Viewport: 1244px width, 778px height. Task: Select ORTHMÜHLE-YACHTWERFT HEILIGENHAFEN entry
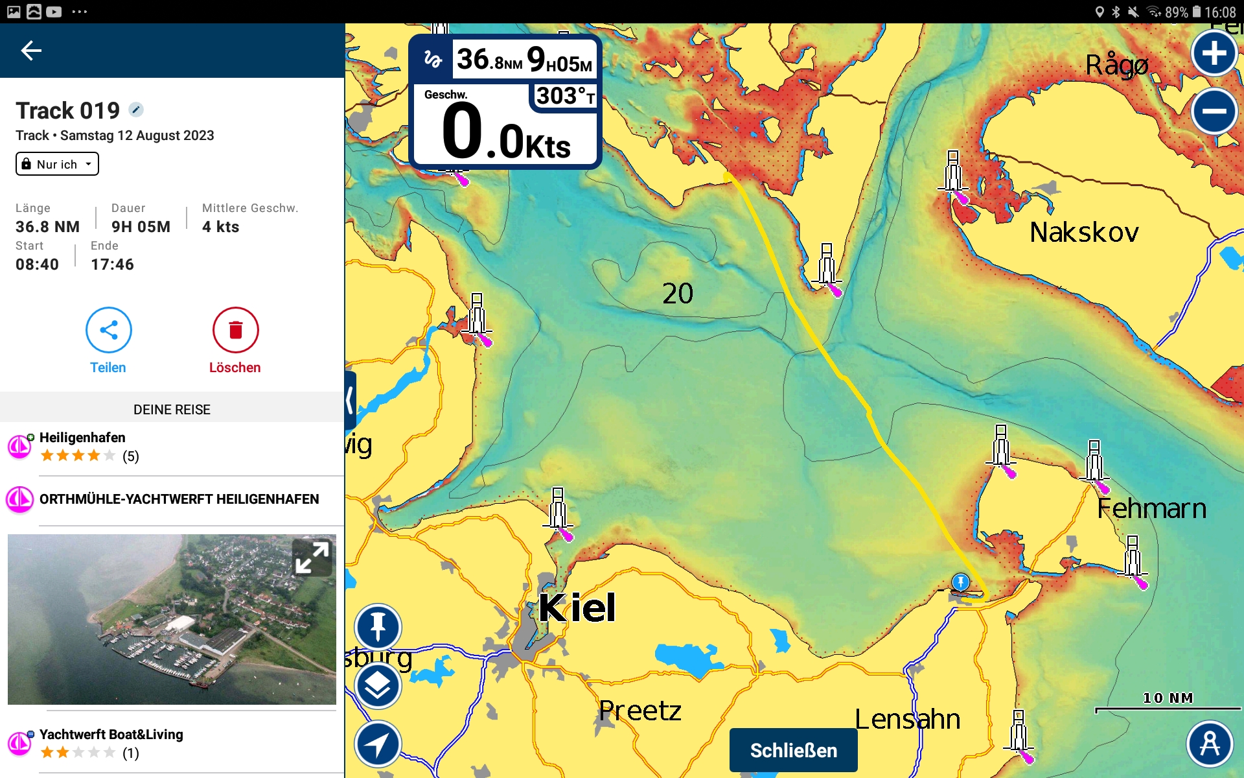[x=179, y=499]
